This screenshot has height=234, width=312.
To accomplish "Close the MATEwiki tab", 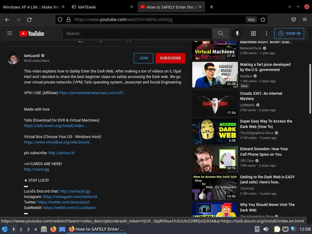I will (132, 7).
